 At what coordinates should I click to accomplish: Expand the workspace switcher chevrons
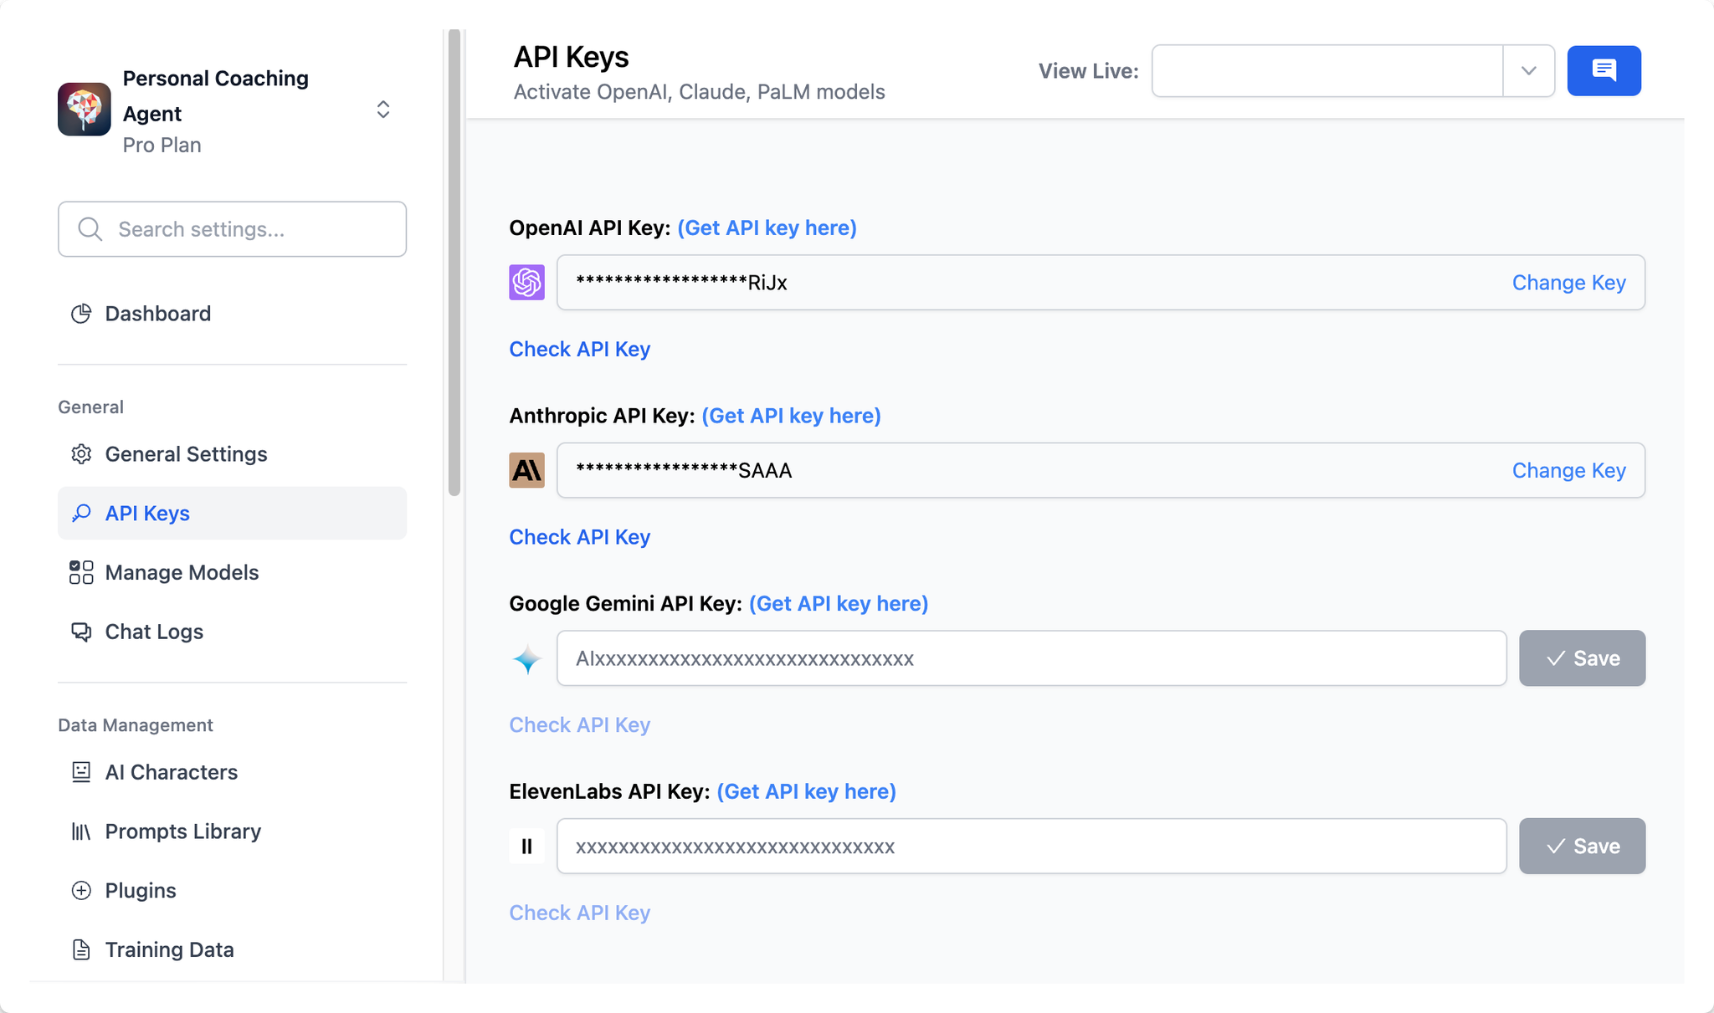click(x=383, y=110)
